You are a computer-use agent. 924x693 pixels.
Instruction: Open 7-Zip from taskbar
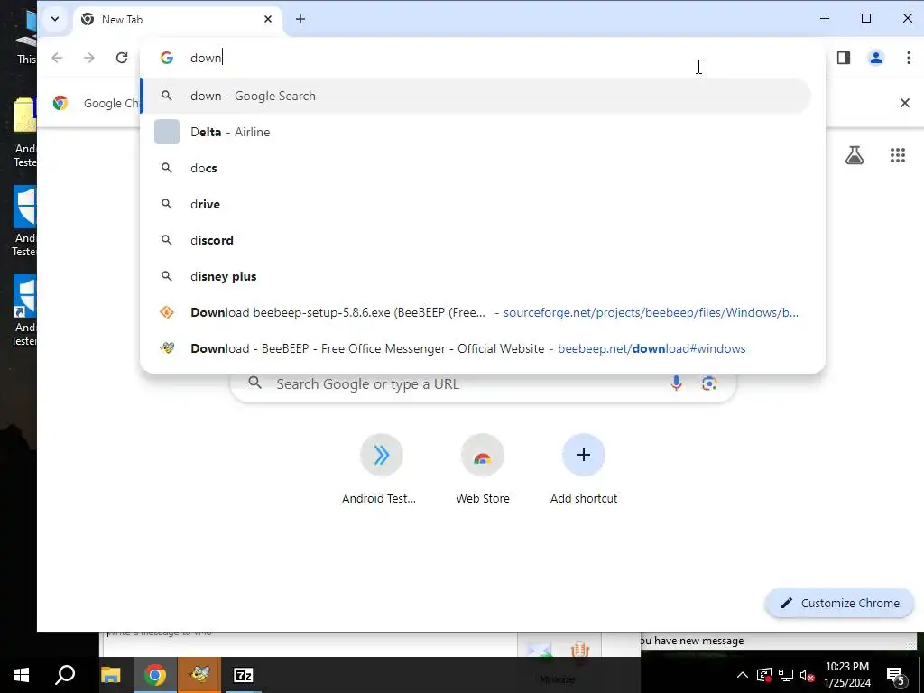[244, 675]
